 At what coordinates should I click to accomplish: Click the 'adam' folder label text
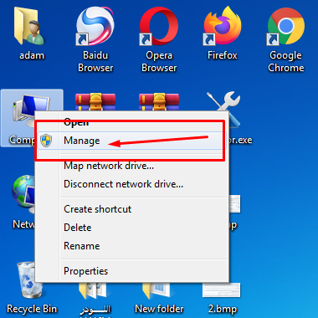[32, 55]
